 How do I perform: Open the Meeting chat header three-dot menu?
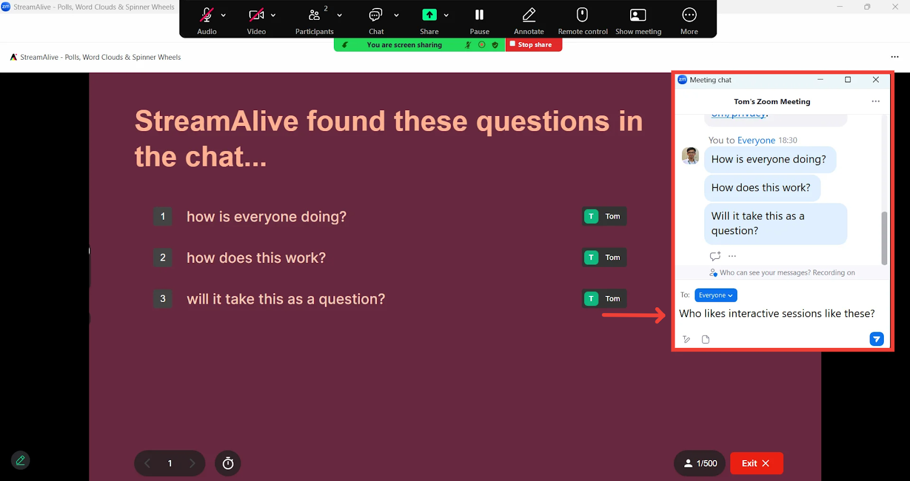(875, 102)
